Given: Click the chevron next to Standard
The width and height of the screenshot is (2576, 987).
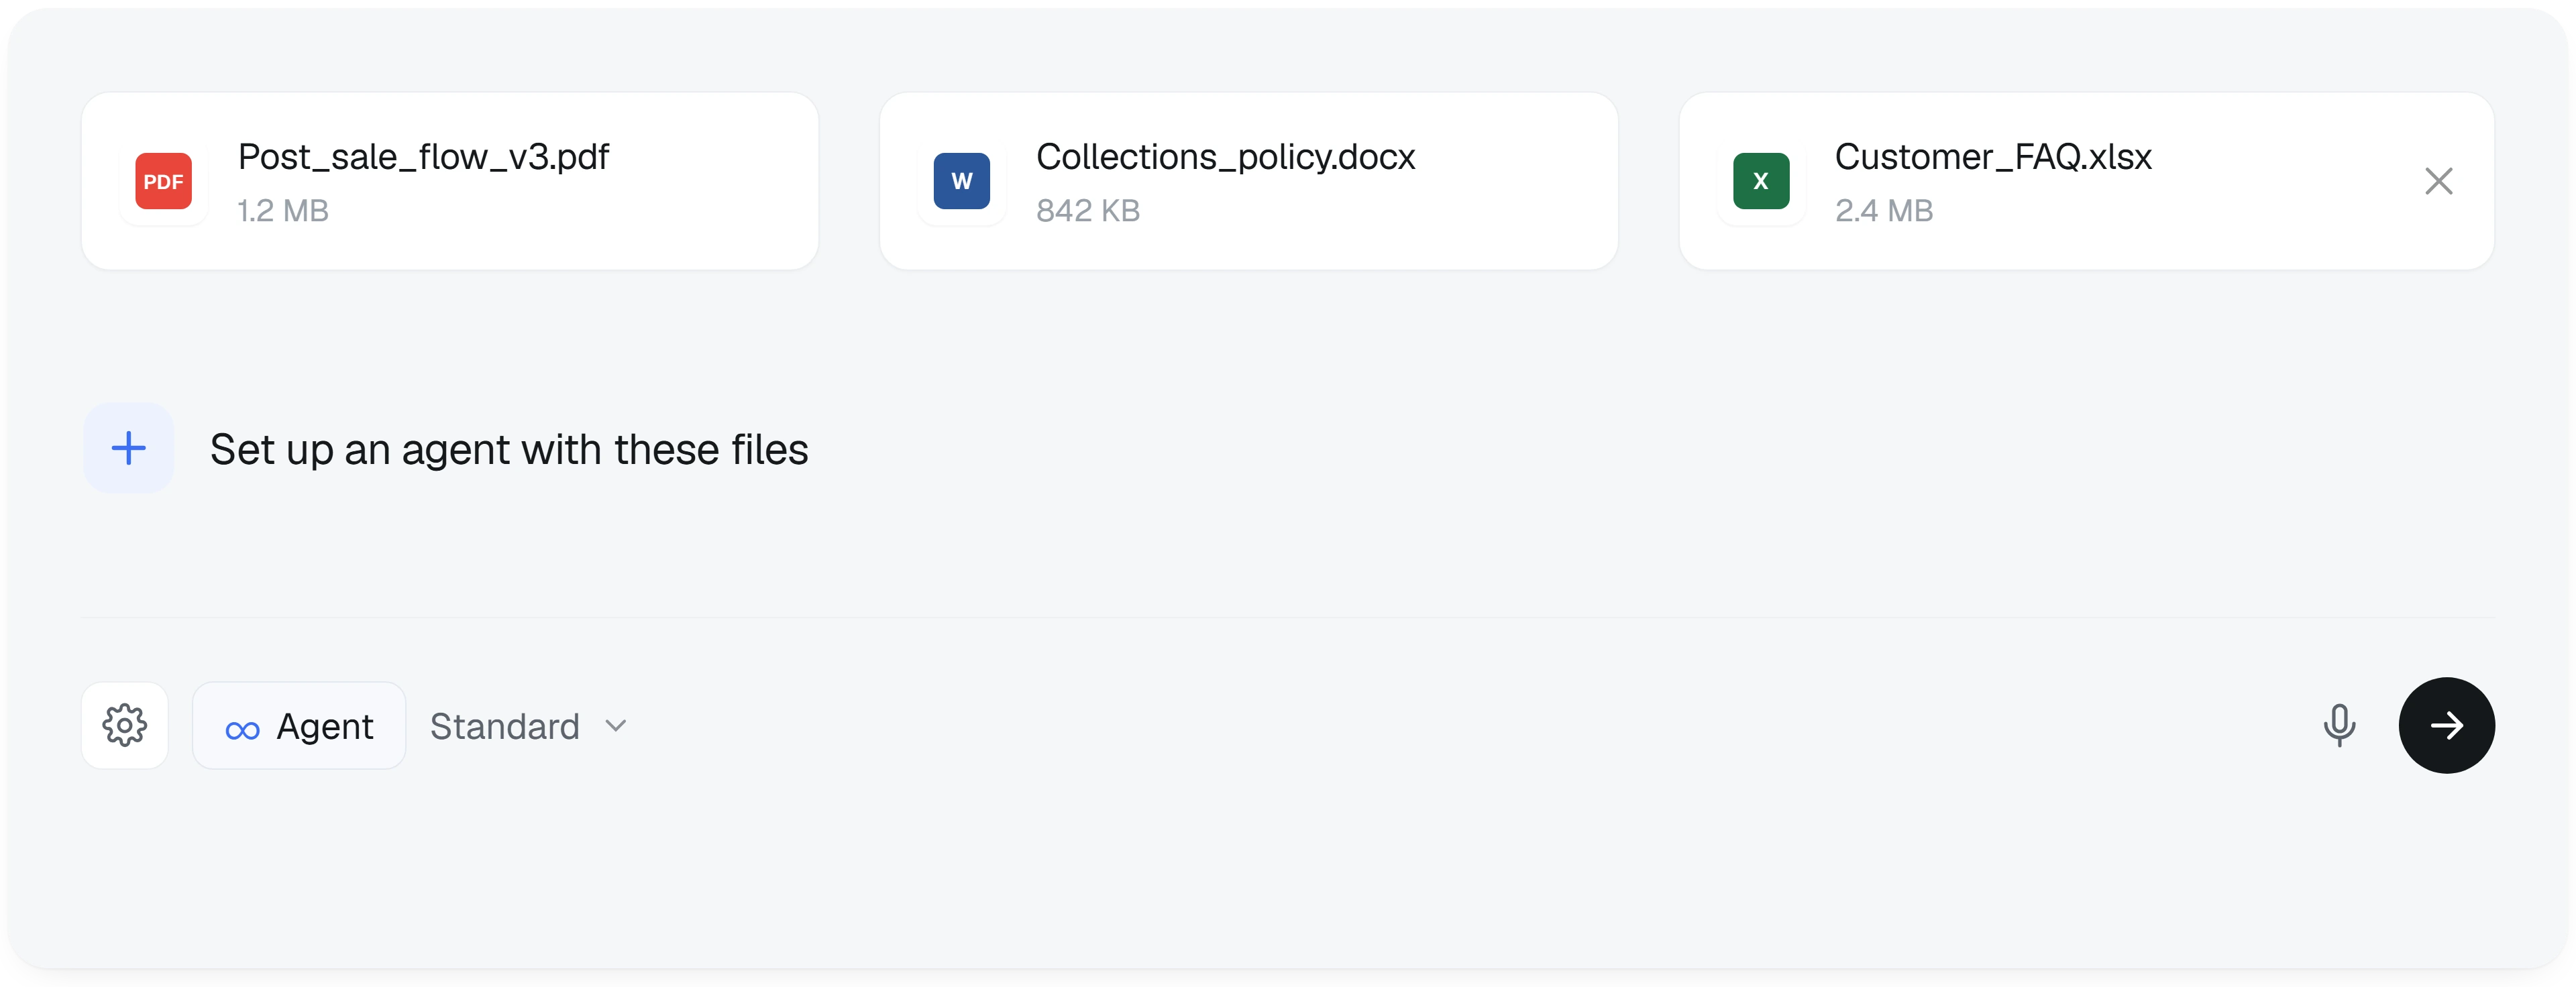Looking at the screenshot, I should pyautogui.click(x=615, y=726).
